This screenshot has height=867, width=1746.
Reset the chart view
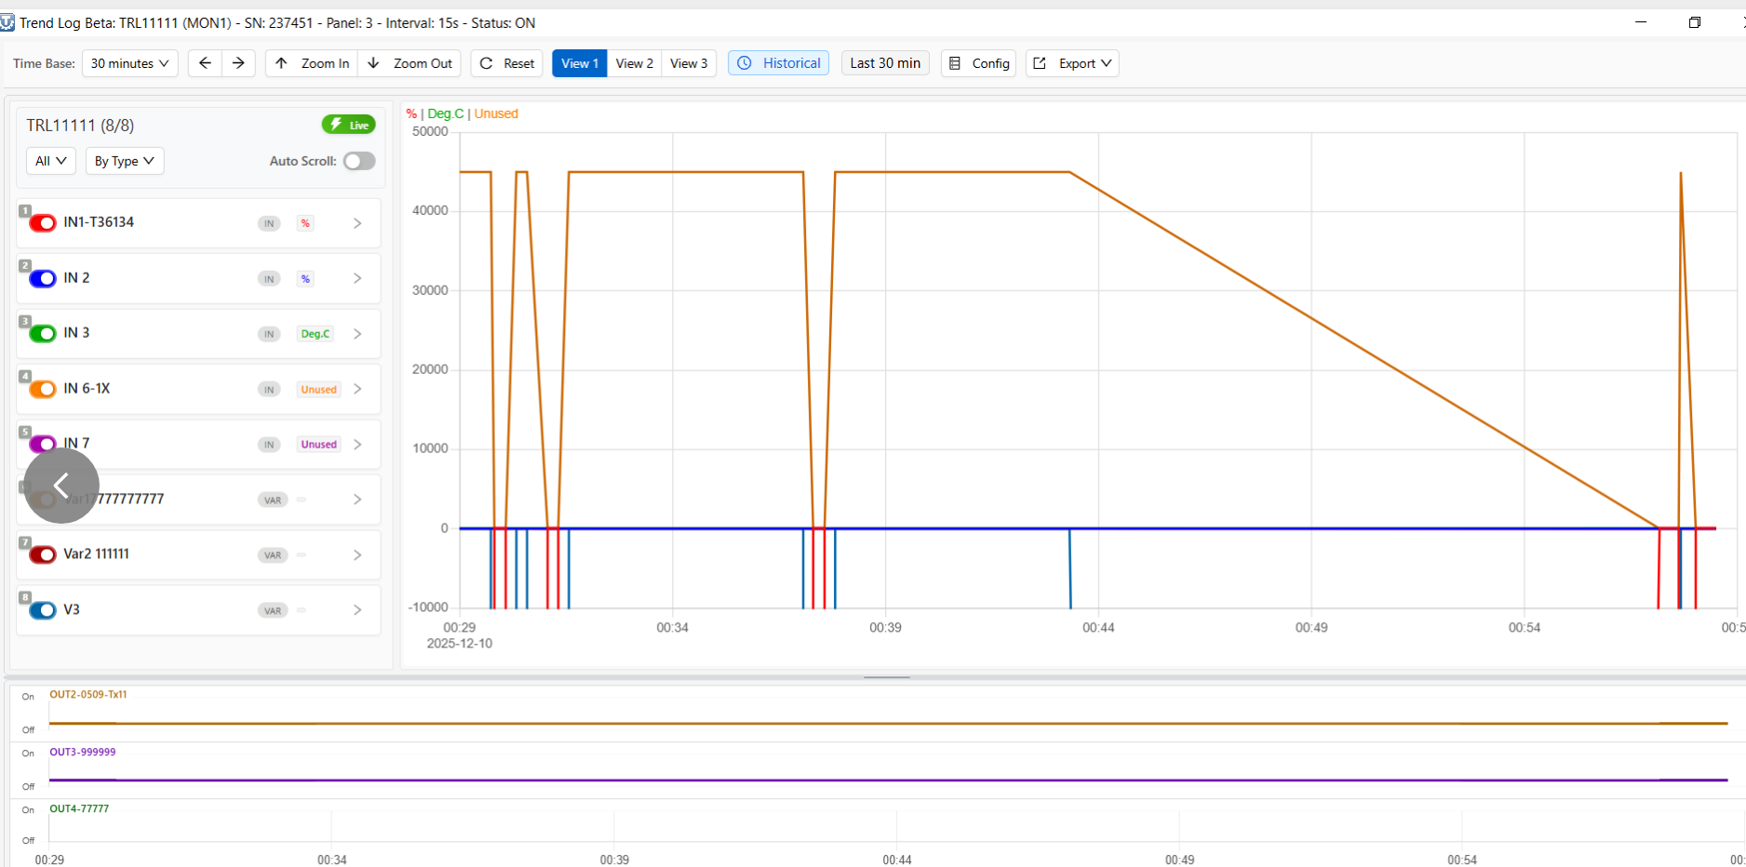pyautogui.click(x=507, y=63)
